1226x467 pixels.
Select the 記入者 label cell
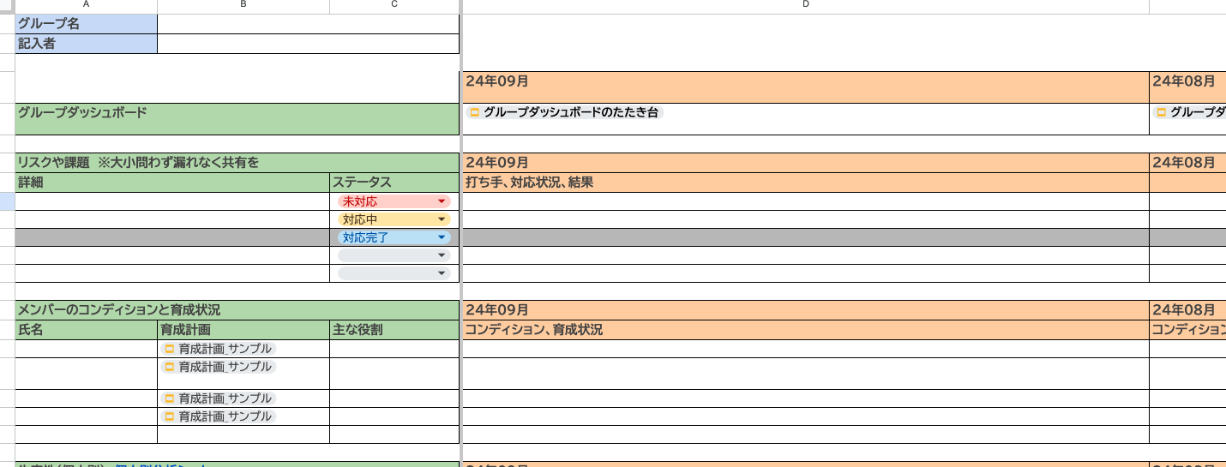[x=87, y=44]
